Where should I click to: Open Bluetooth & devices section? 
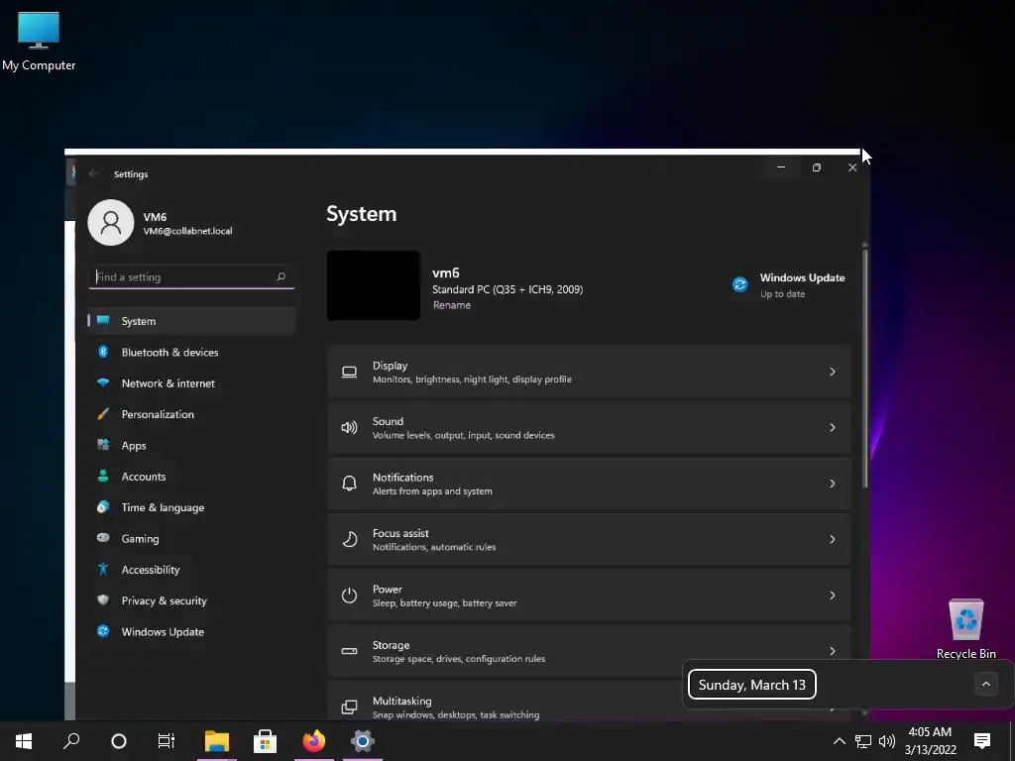191,352
